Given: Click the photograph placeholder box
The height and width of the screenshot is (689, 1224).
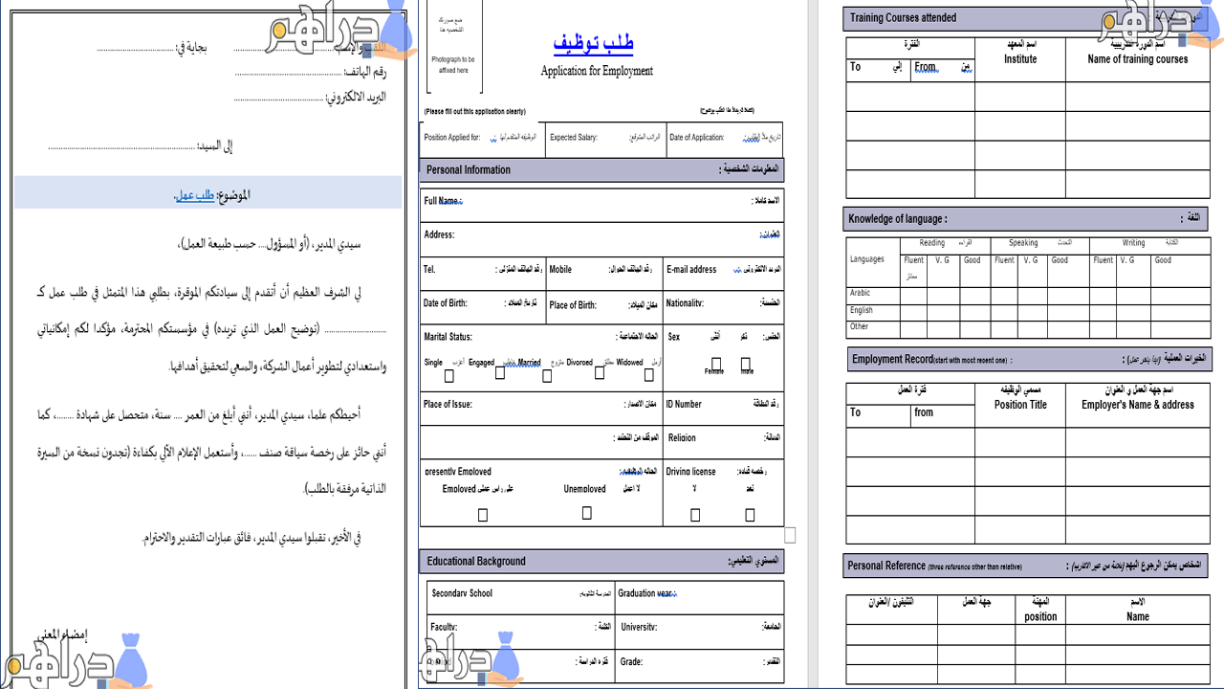Looking at the screenshot, I should tap(454, 46).
